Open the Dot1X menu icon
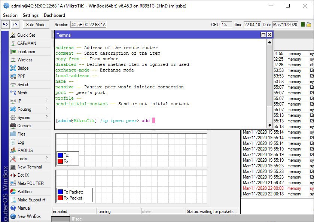The height and width of the screenshot is (222, 314). 13,175
